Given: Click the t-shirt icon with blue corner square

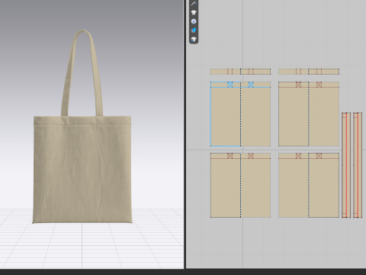Looking at the screenshot, I should click(194, 39).
